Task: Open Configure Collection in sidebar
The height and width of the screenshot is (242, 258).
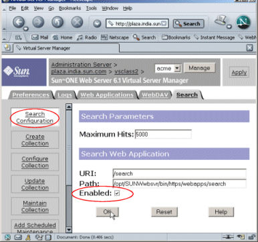Action: click(35, 162)
